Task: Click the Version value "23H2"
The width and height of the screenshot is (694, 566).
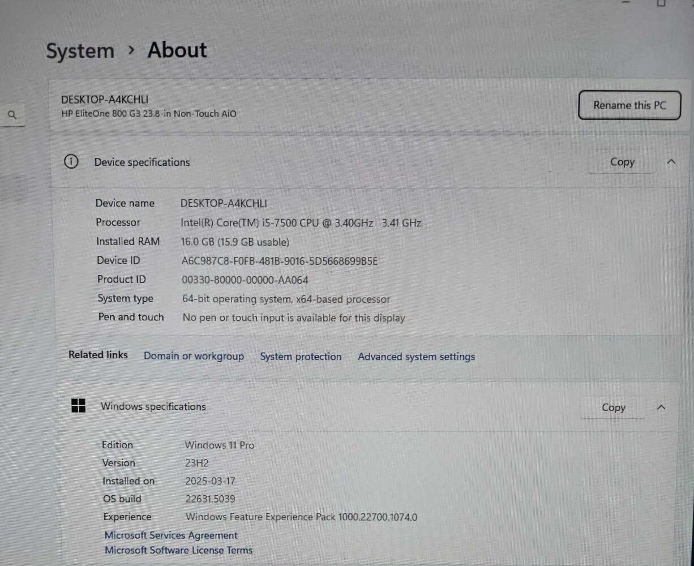Action: click(197, 463)
